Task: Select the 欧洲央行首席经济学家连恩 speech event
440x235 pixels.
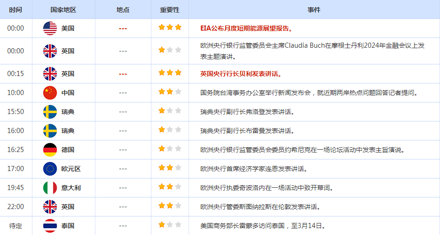Action: 254,169
